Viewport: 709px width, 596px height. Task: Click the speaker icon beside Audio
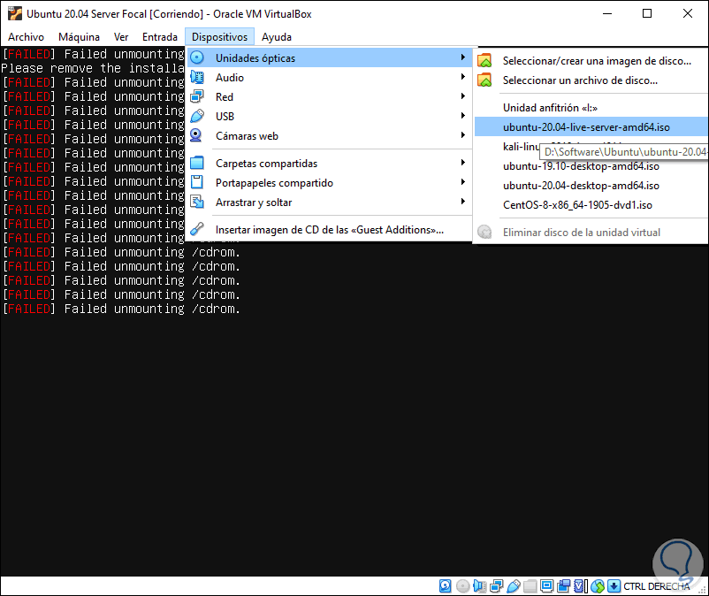point(197,77)
